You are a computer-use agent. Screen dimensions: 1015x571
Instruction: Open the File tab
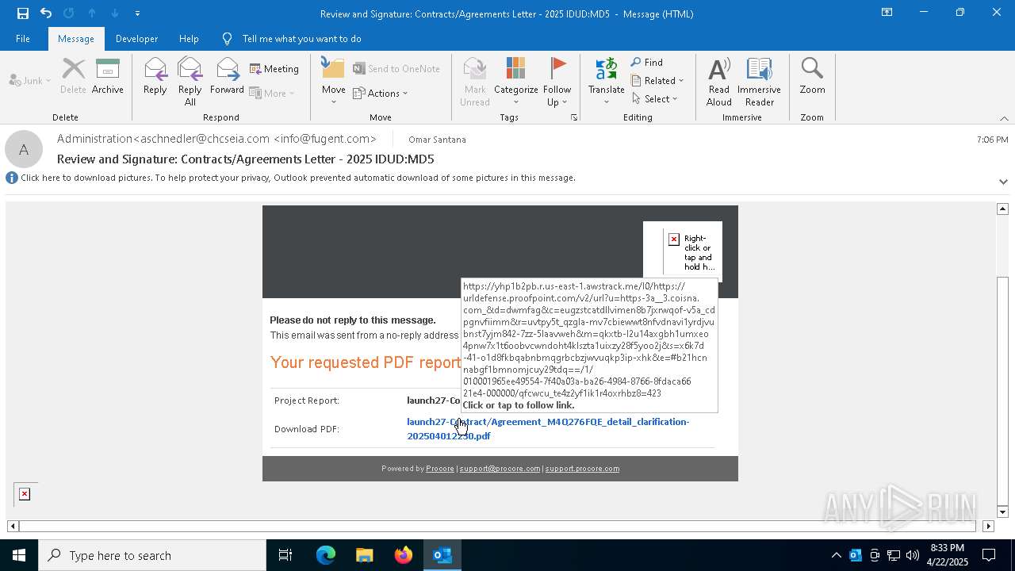coord(23,38)
